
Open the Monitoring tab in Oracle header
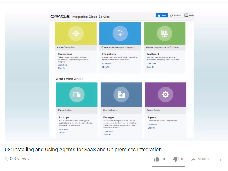point(189,15)
